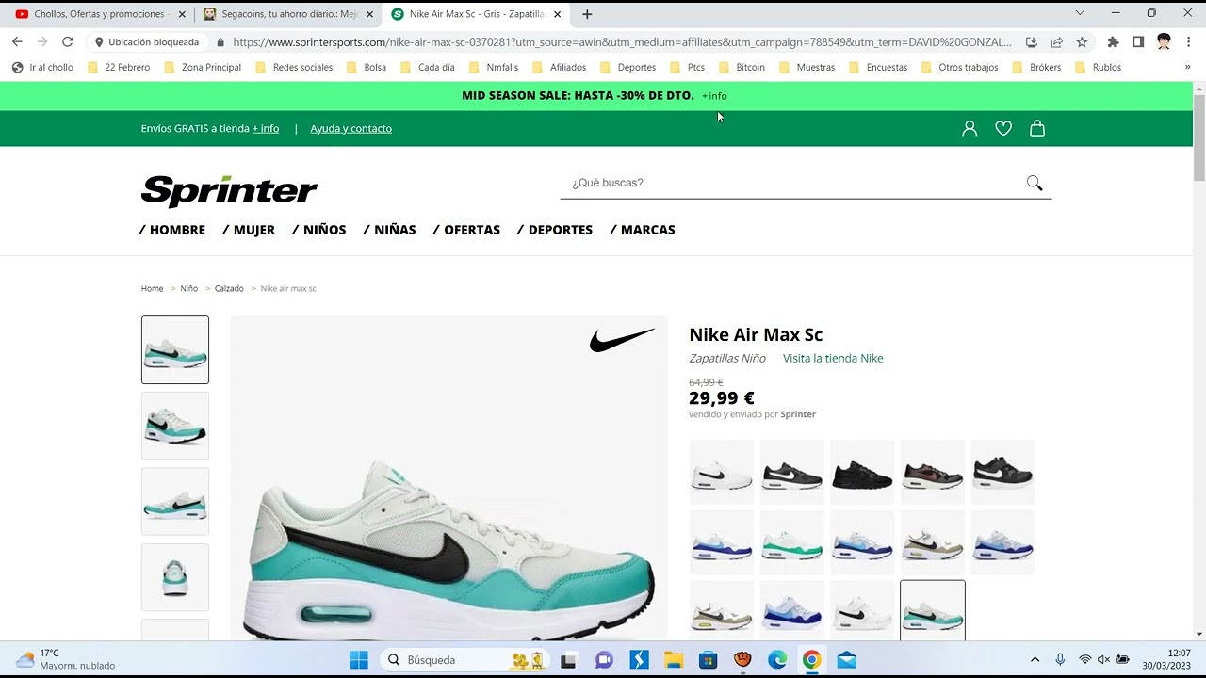1206x678 pixels.
Task: Click the page vertical scrollbar
Action: tap(1199, 137)
